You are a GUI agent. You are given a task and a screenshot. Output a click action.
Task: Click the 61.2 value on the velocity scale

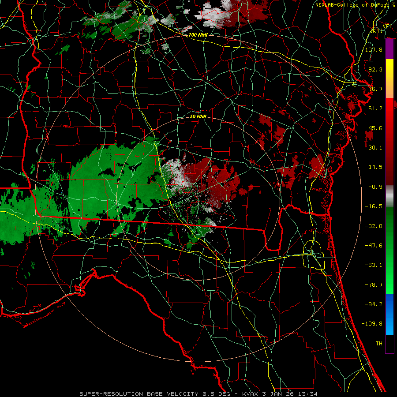[375, 109]
